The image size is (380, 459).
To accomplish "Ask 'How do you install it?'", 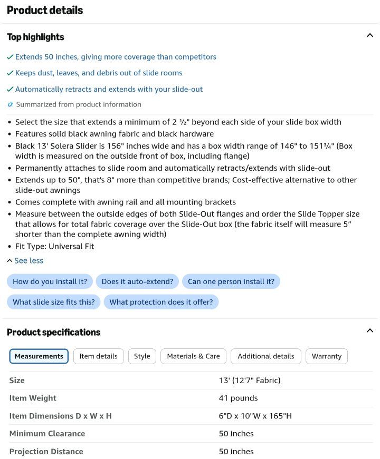I will pos(50,281).
